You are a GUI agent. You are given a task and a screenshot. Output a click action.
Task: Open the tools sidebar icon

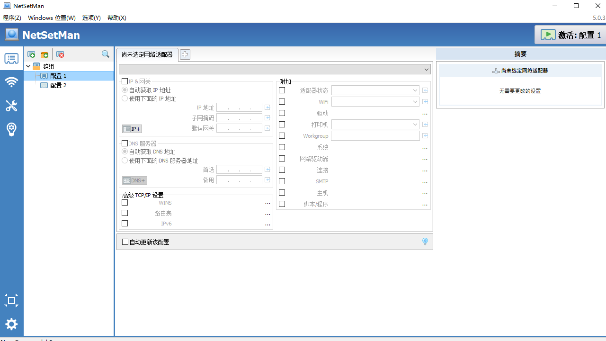pyautogui.click(x=11, y=106)
